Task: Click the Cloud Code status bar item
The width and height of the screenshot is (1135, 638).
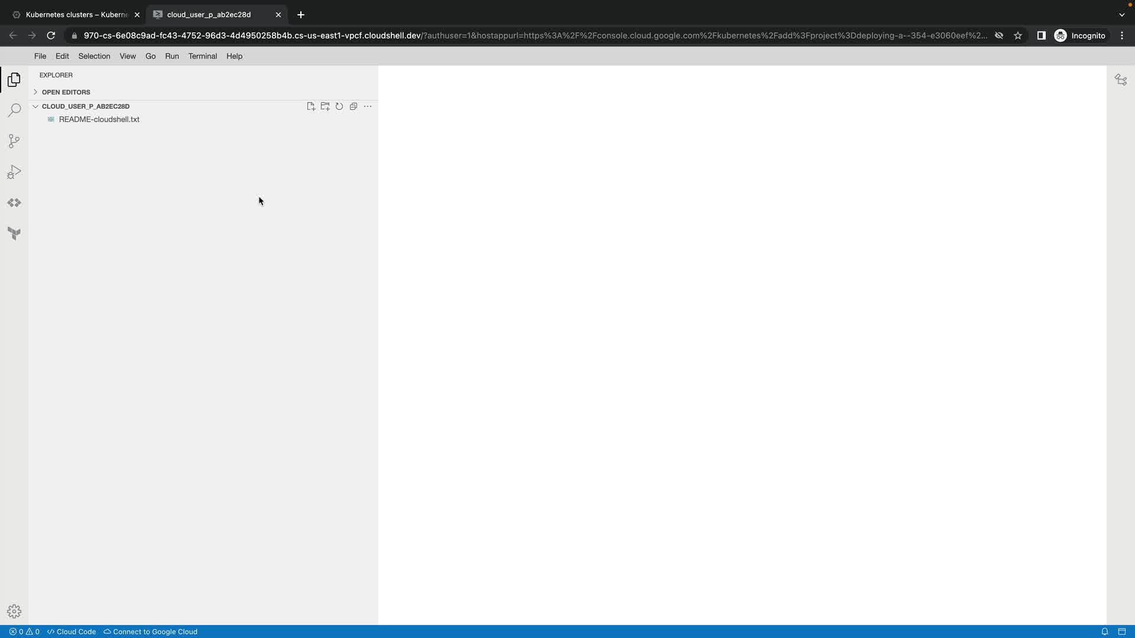Action: (x=72, y=632)
